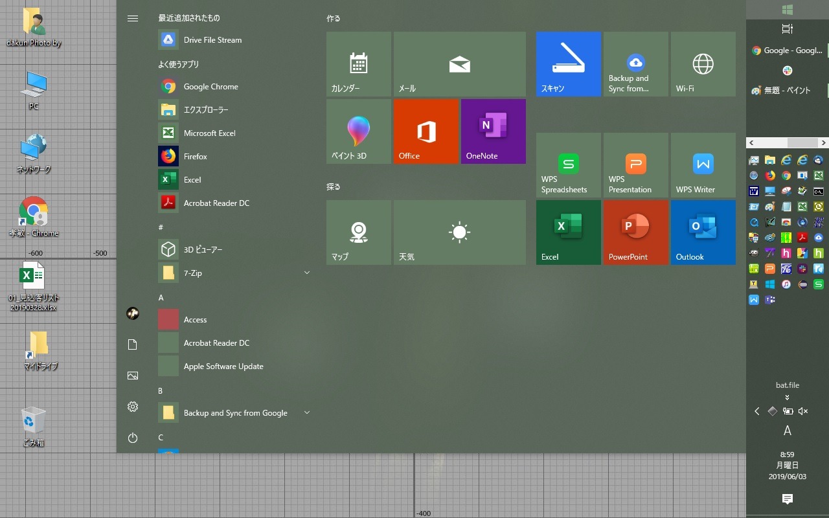This screenshot has height=518, width=829.
Task: Select the ネットワーク desktop icon
Action: (34, 153)
